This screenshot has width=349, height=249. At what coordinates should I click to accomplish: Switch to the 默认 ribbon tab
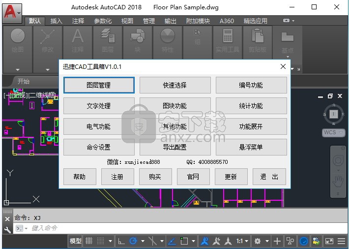[35, 21]
